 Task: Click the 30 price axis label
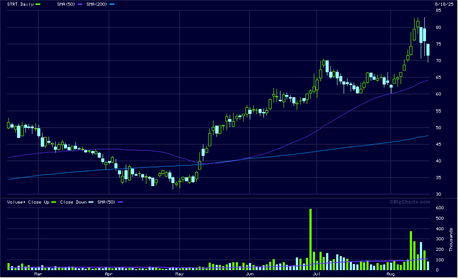(438, 194)
